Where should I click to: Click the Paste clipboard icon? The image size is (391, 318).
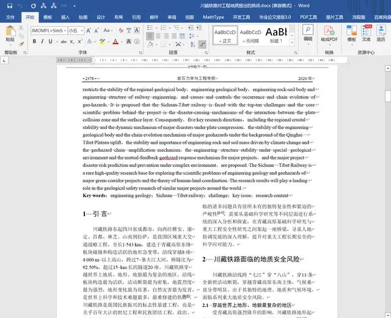pos(10,31)
